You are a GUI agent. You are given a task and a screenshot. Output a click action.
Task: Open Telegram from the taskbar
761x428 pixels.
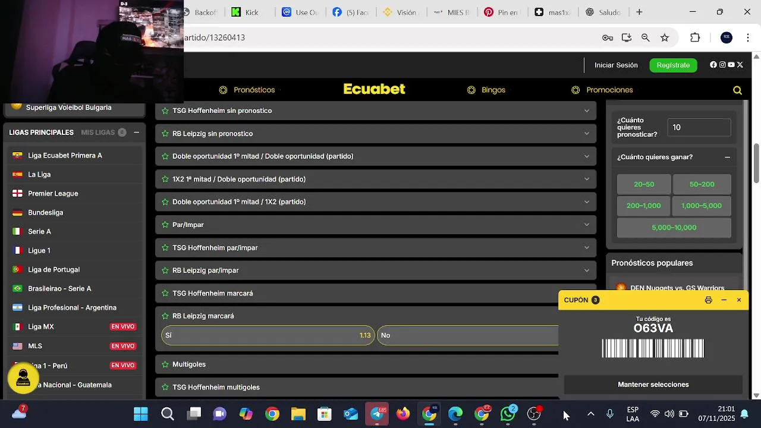click(377, 414)
